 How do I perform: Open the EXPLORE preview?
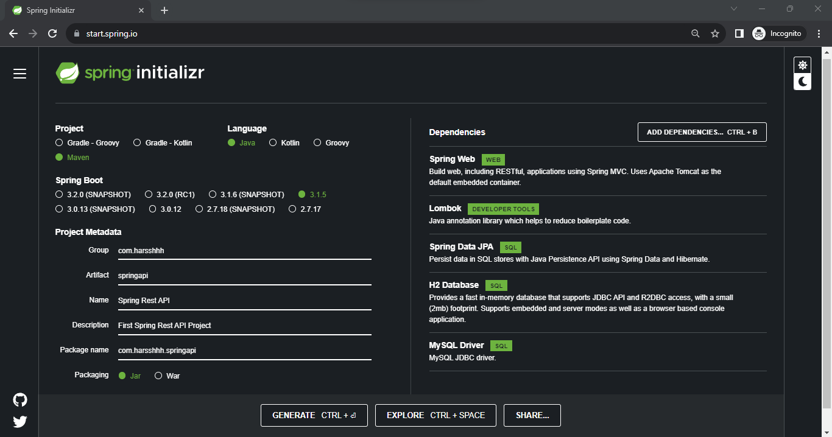pos(435,415)
